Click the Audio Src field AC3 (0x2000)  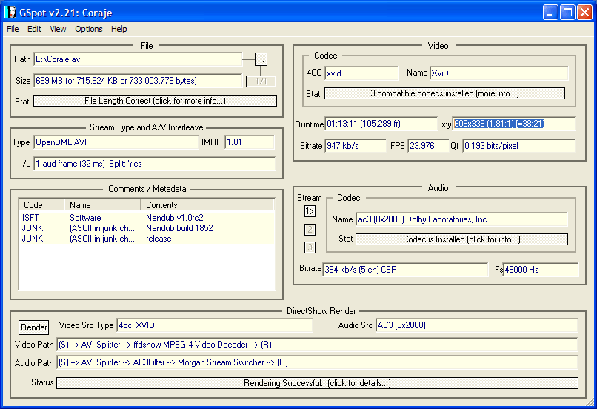477,325
